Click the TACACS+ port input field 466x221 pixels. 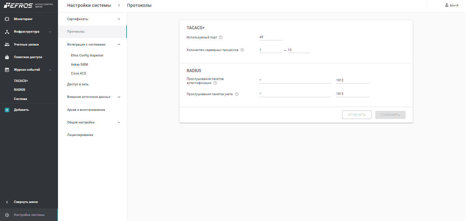[x=271, y=37]
